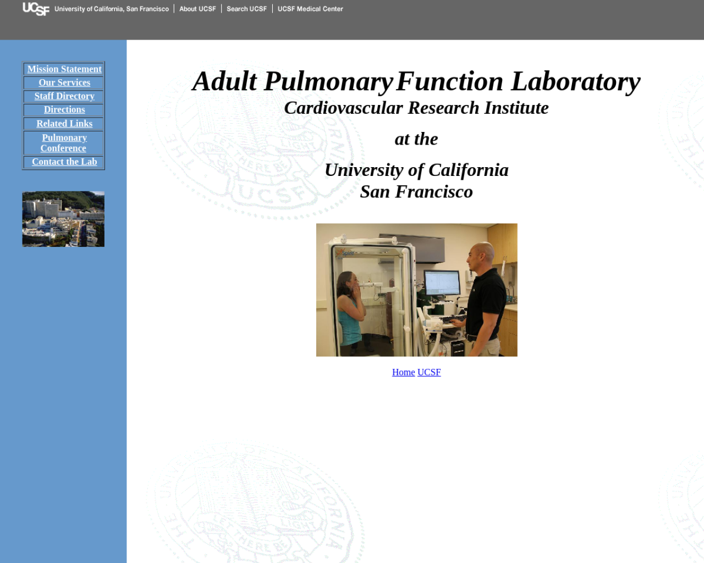Image resolution: width=704 pixels, height=563 pixels.
Task: Click the 'San Francisco' heading line
Action: tap(416, 191)
